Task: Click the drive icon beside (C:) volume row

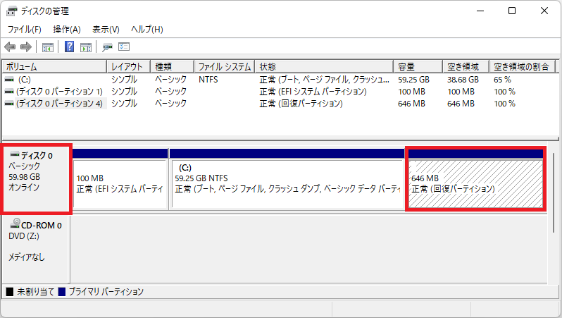Action: pyautogui.click(x=9, y=79)
